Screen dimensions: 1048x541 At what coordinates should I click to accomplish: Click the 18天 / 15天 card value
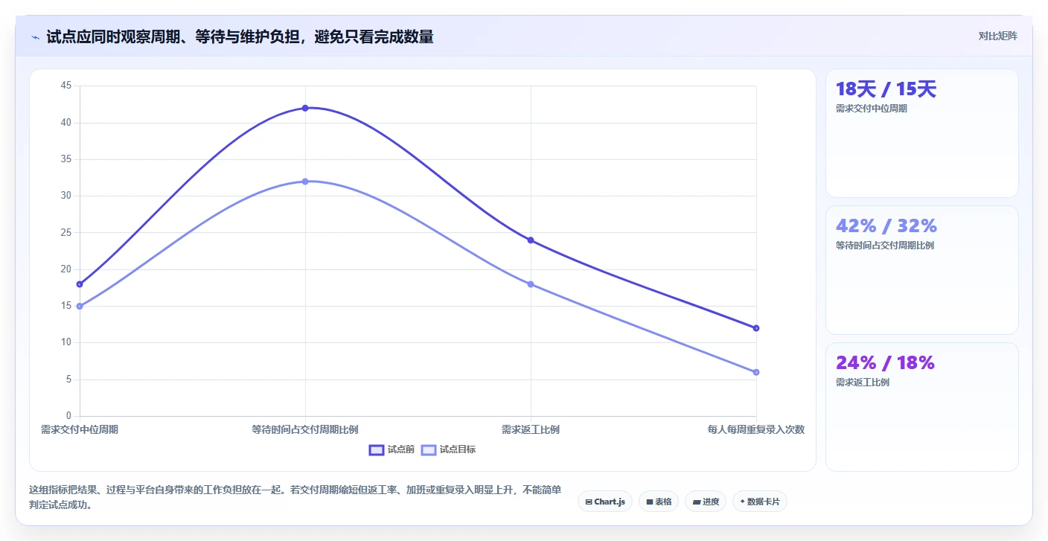coord(886,89)
